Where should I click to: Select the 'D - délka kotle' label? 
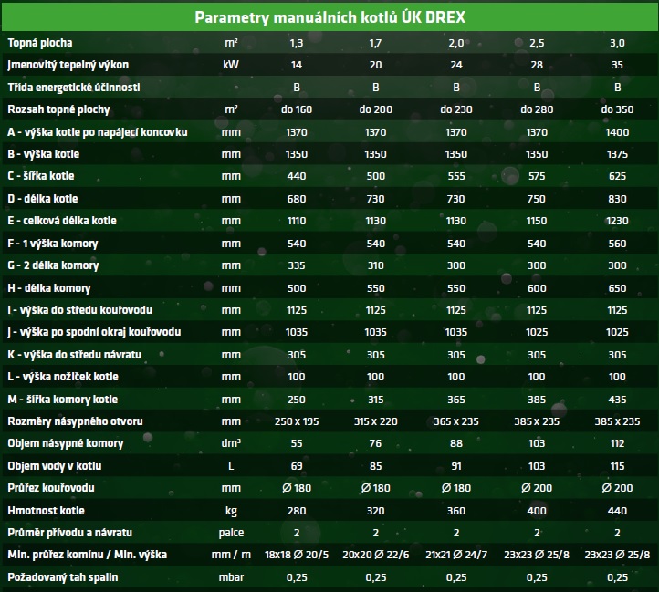(43, 199)
